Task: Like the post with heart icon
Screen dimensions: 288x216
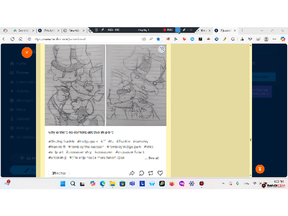Action: 160,173
